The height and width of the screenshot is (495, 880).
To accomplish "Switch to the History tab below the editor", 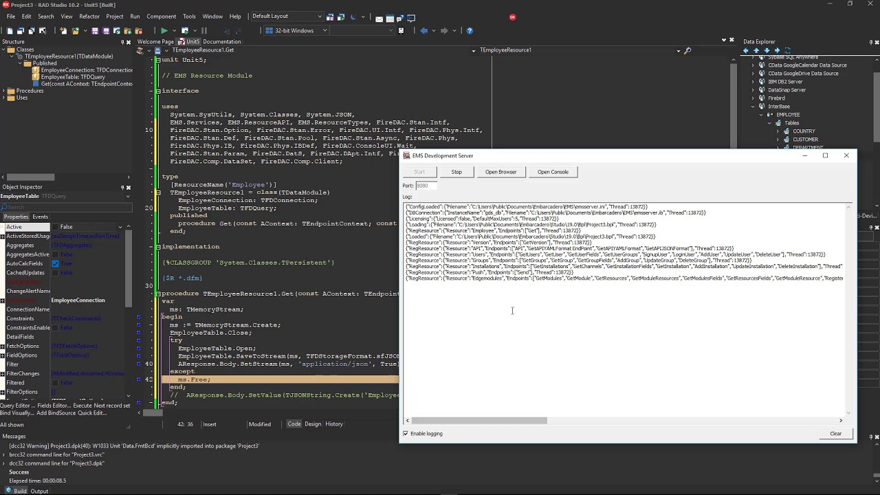I will pyautogui.click(x=334, y=424).
